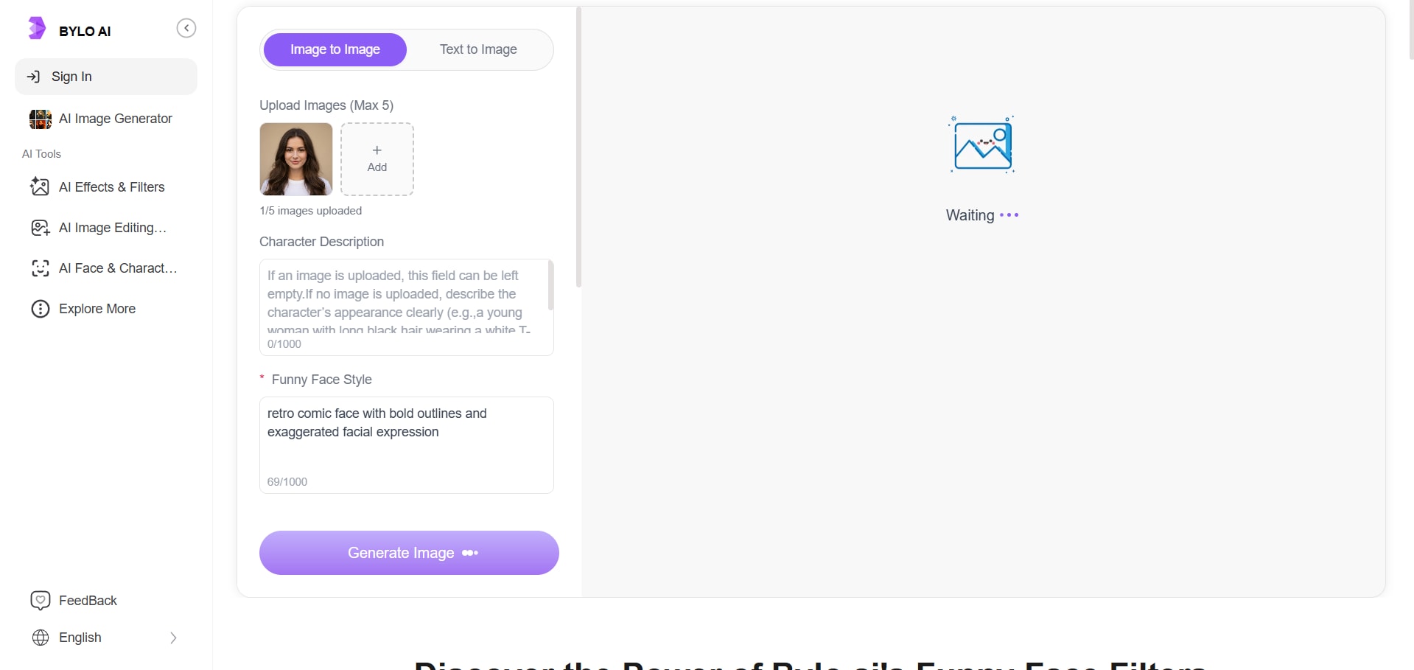This screenshot has height=670, width=1414.
Task: Click the AI Face & Character icon
Action: [x=40, y=268]
